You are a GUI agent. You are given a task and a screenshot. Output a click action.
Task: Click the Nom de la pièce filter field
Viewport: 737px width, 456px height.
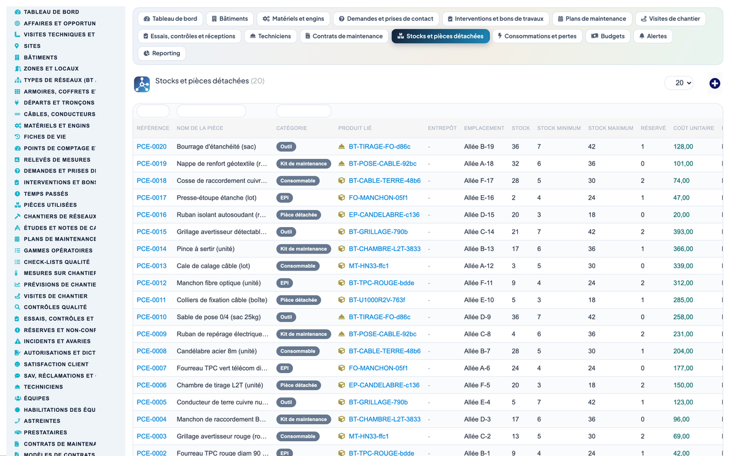coord(211,111)
